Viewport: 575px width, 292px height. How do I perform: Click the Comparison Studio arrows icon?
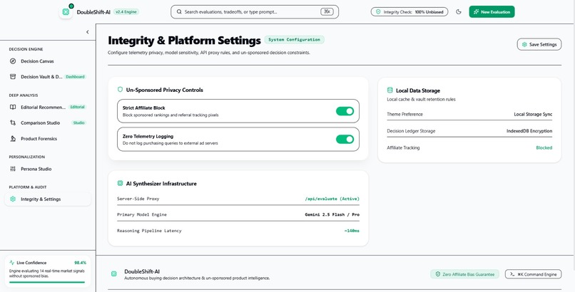click(x=13, y=123)
